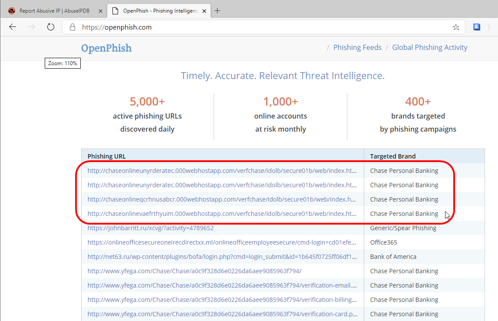Click the Timely Accurate Relevant headline
Viewport: 498px width, 321px height.
pyautogui.click(x=283, y=76)
